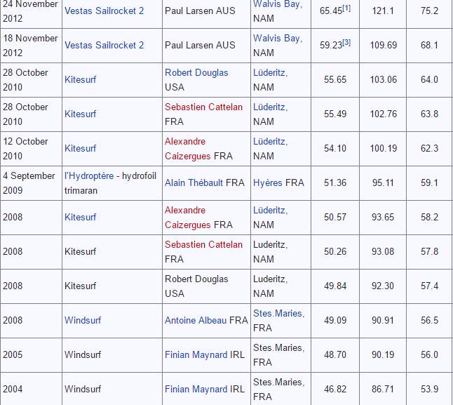Click the 51.36 speed cell

point(334,182)
